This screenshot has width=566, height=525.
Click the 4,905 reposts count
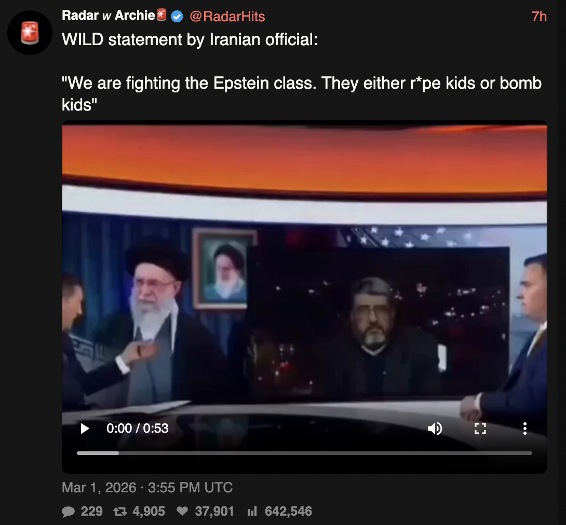pos(149,512)
